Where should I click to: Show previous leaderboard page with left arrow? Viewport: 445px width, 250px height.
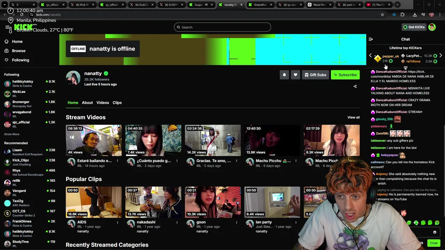(x=370, y=56)
